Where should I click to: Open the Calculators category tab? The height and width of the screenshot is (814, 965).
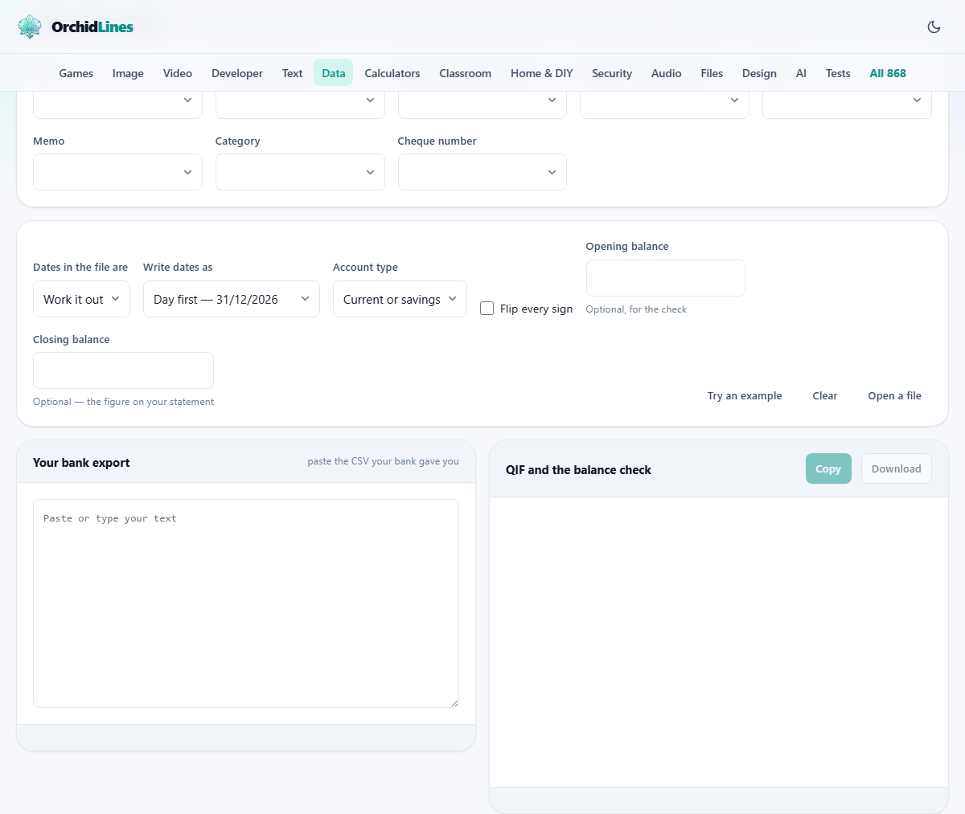392,73
